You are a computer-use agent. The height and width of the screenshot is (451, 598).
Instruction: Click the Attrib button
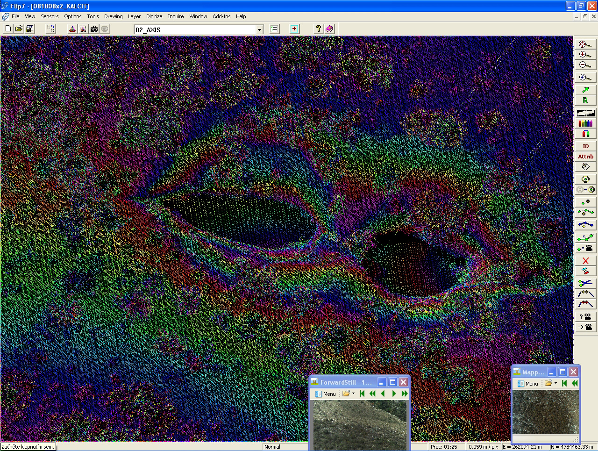pos(585,157)
